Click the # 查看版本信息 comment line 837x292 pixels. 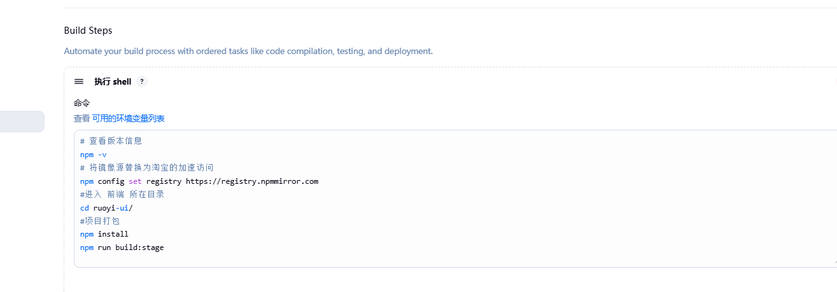click(111, 141)
